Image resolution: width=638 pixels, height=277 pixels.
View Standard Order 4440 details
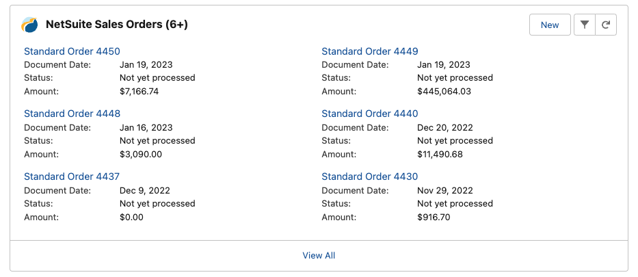[x=370, y=114]
